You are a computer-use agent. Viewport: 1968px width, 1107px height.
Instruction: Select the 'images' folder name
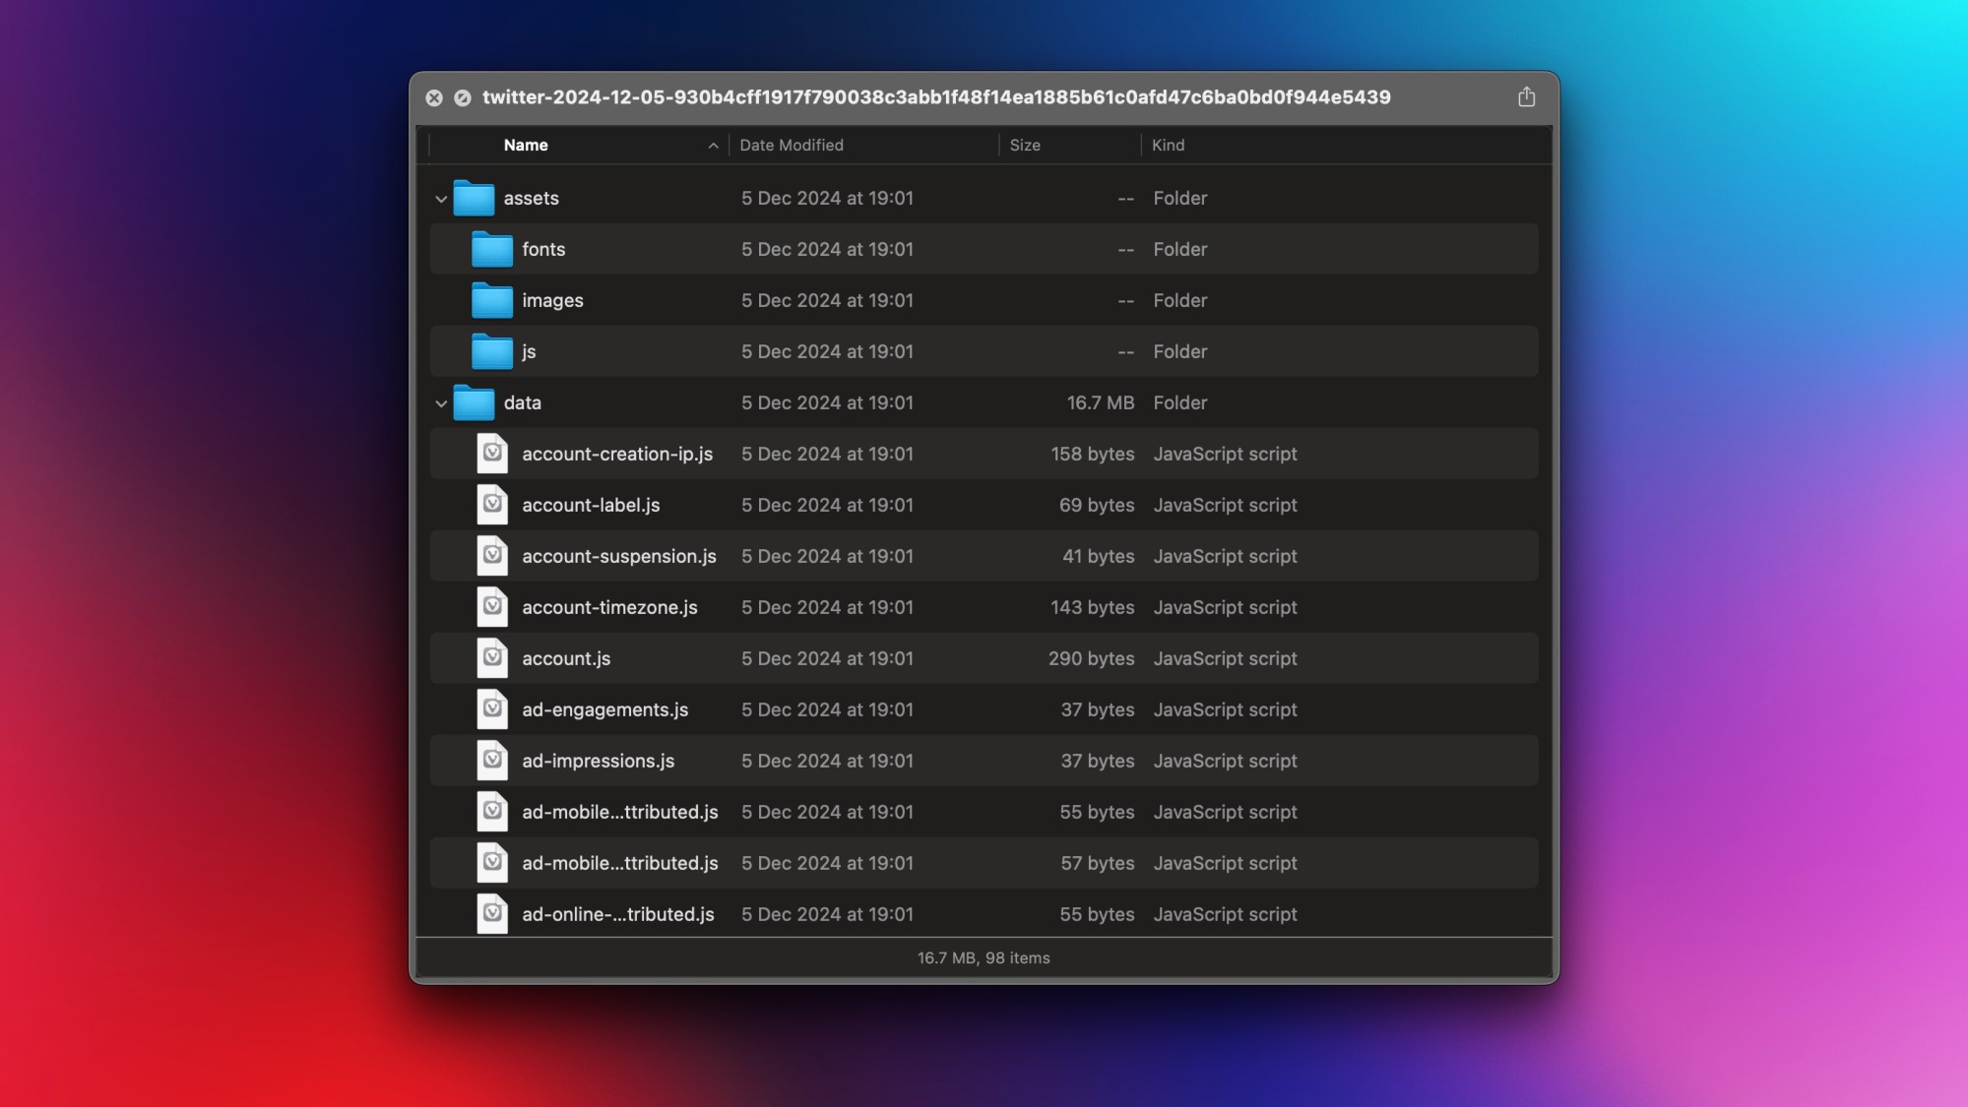552,300
